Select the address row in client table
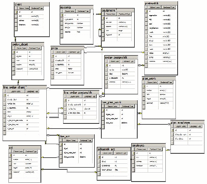 click(29, 21)
